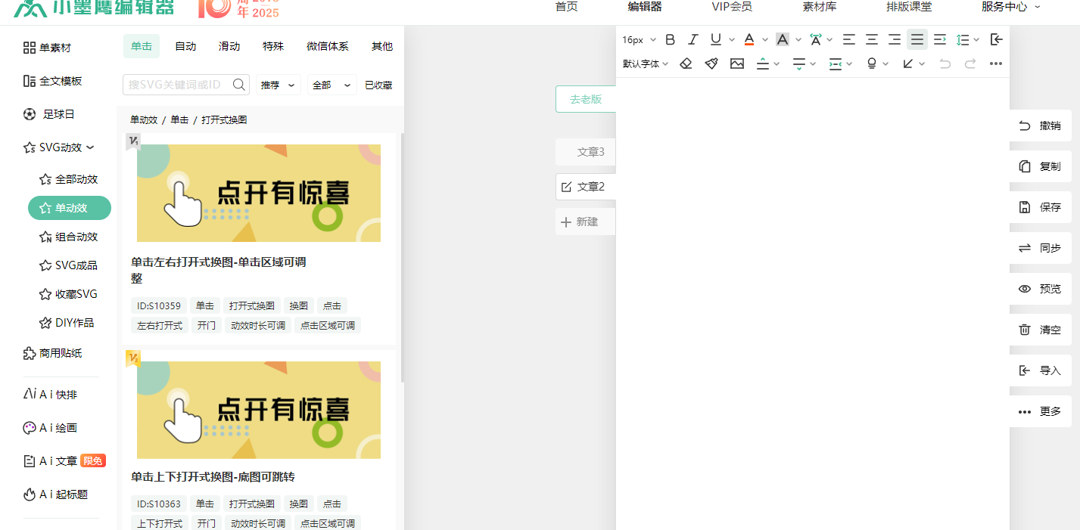Insert an image using the picture icon
The width and height of the screenshot is (1080, 530).
point(737,64)
